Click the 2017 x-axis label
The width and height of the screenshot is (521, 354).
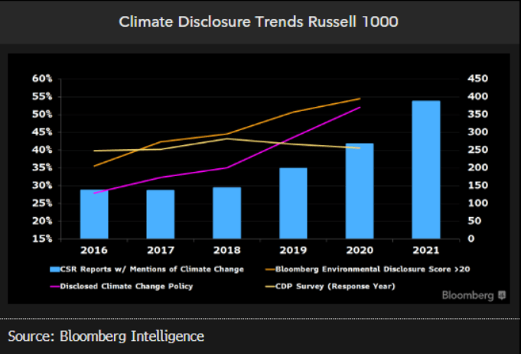(x=161, y=250)
